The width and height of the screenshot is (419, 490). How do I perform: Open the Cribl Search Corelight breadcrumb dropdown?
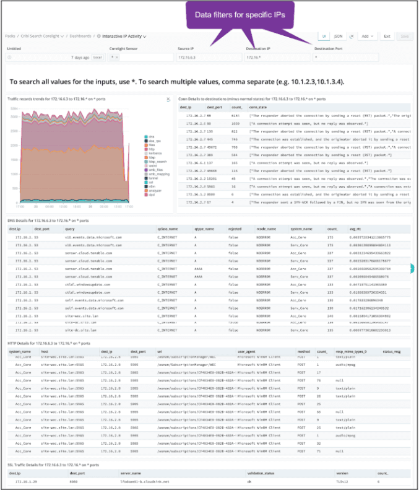pyautogui.click(x=42, y=37)
